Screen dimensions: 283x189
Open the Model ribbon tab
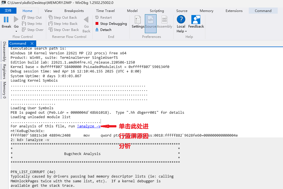pos(132,11)
